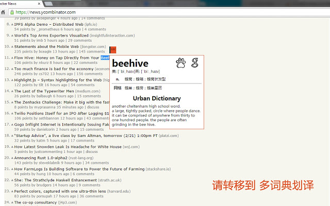Viewport: 330px width, 206px height.
Task: Click the Urban Dictionary heading in popup
Action: (x=157, y=98)
